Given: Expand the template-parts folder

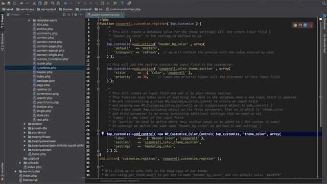Looking at the screenshot, I should [29, 20].
